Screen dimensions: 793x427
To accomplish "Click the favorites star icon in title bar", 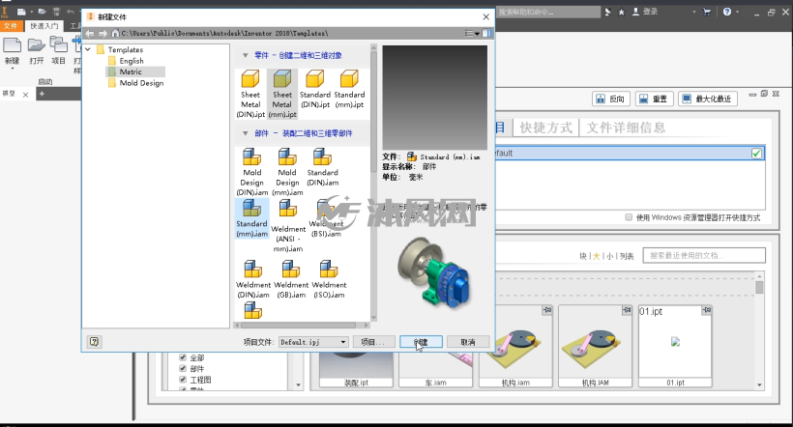I will [621, 12].
